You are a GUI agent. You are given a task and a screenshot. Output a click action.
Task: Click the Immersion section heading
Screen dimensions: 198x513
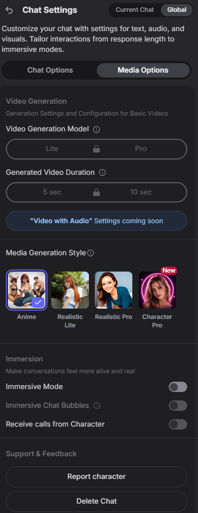[x=24, y=359]
